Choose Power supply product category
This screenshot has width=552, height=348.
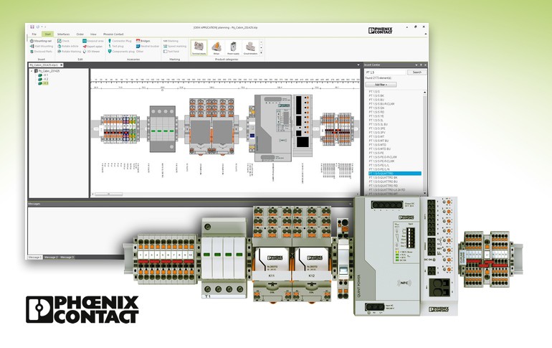[233, 47]
